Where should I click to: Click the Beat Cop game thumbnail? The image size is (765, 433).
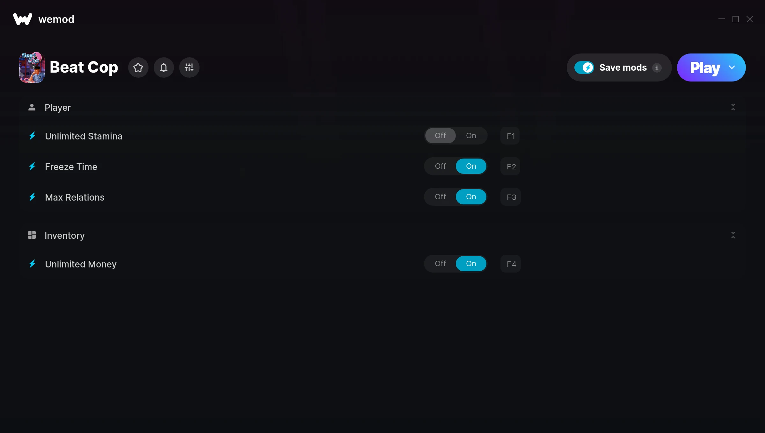[x=32, y=67]
